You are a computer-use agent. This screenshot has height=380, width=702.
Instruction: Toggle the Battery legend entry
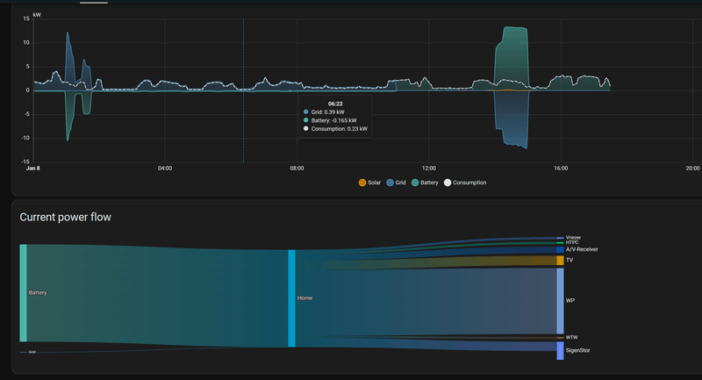425,183
